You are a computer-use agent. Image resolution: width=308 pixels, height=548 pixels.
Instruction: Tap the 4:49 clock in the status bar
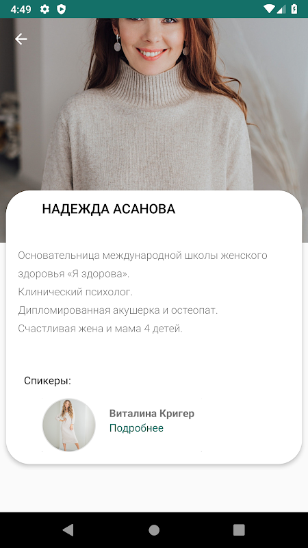(x=21, y=9)
